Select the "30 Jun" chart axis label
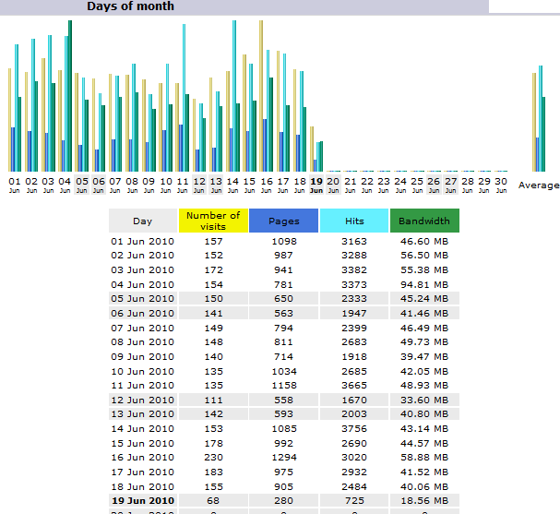Viewport: 560px width, 514px height. point(501,185)
